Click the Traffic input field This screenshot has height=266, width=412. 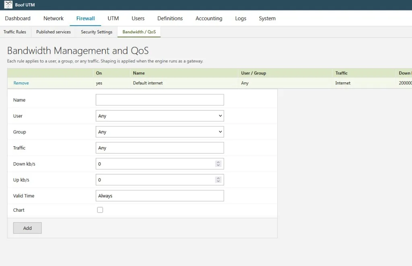160,148
